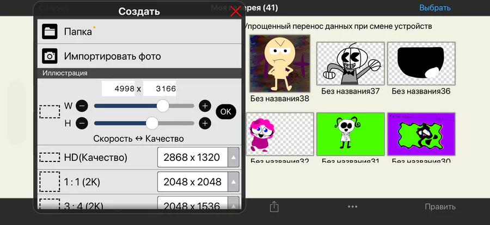The image size is (490, 225).
Task: Close the Создать dialog with red X
Action: tap(235, 11)
